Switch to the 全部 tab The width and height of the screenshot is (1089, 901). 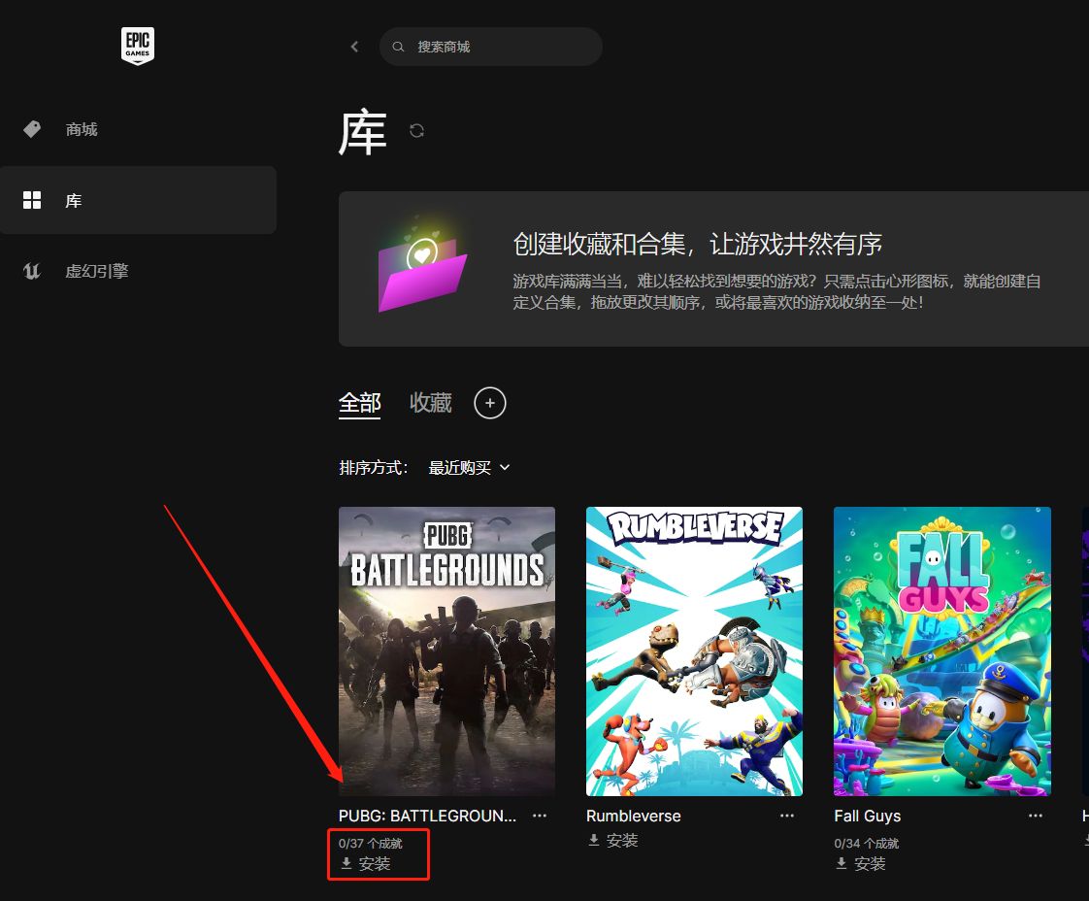(360, 403)
